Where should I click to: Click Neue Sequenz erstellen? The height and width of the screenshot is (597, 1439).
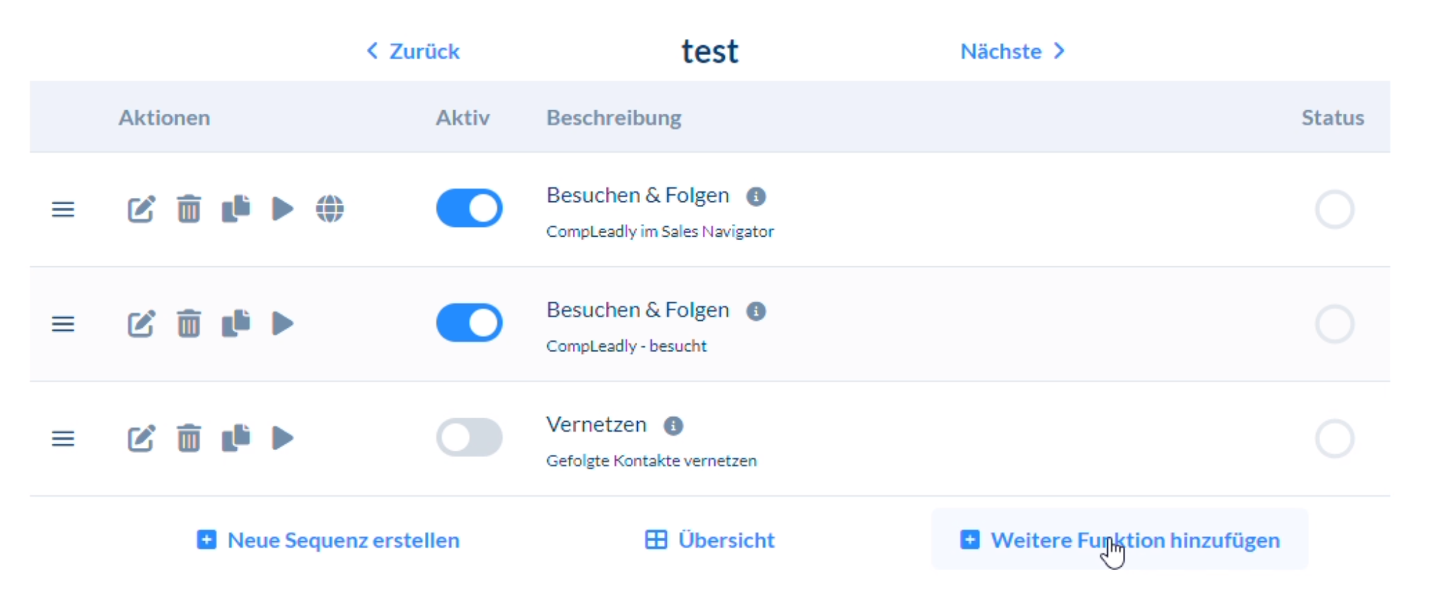[x=328, y=540]
